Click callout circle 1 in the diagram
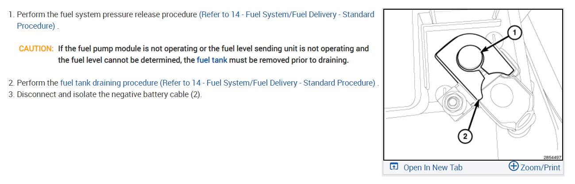The image size is (575, 184). tap(513, 33)
